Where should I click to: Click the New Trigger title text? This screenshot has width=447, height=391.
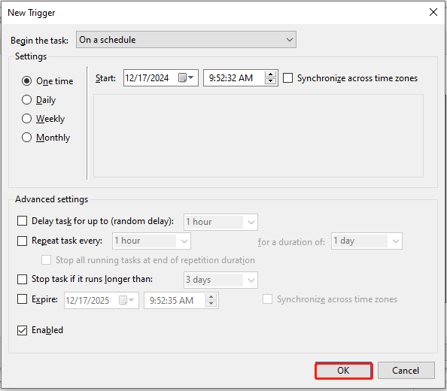tap(32, 13)
